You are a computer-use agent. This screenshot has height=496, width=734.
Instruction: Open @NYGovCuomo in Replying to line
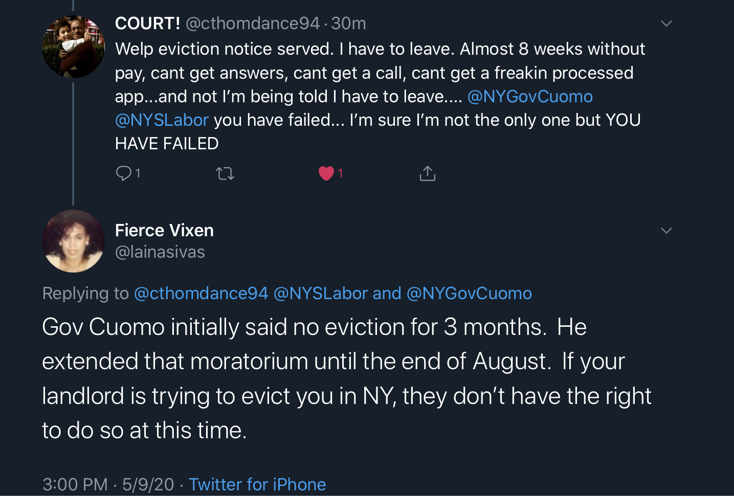(x=469, y=293)
